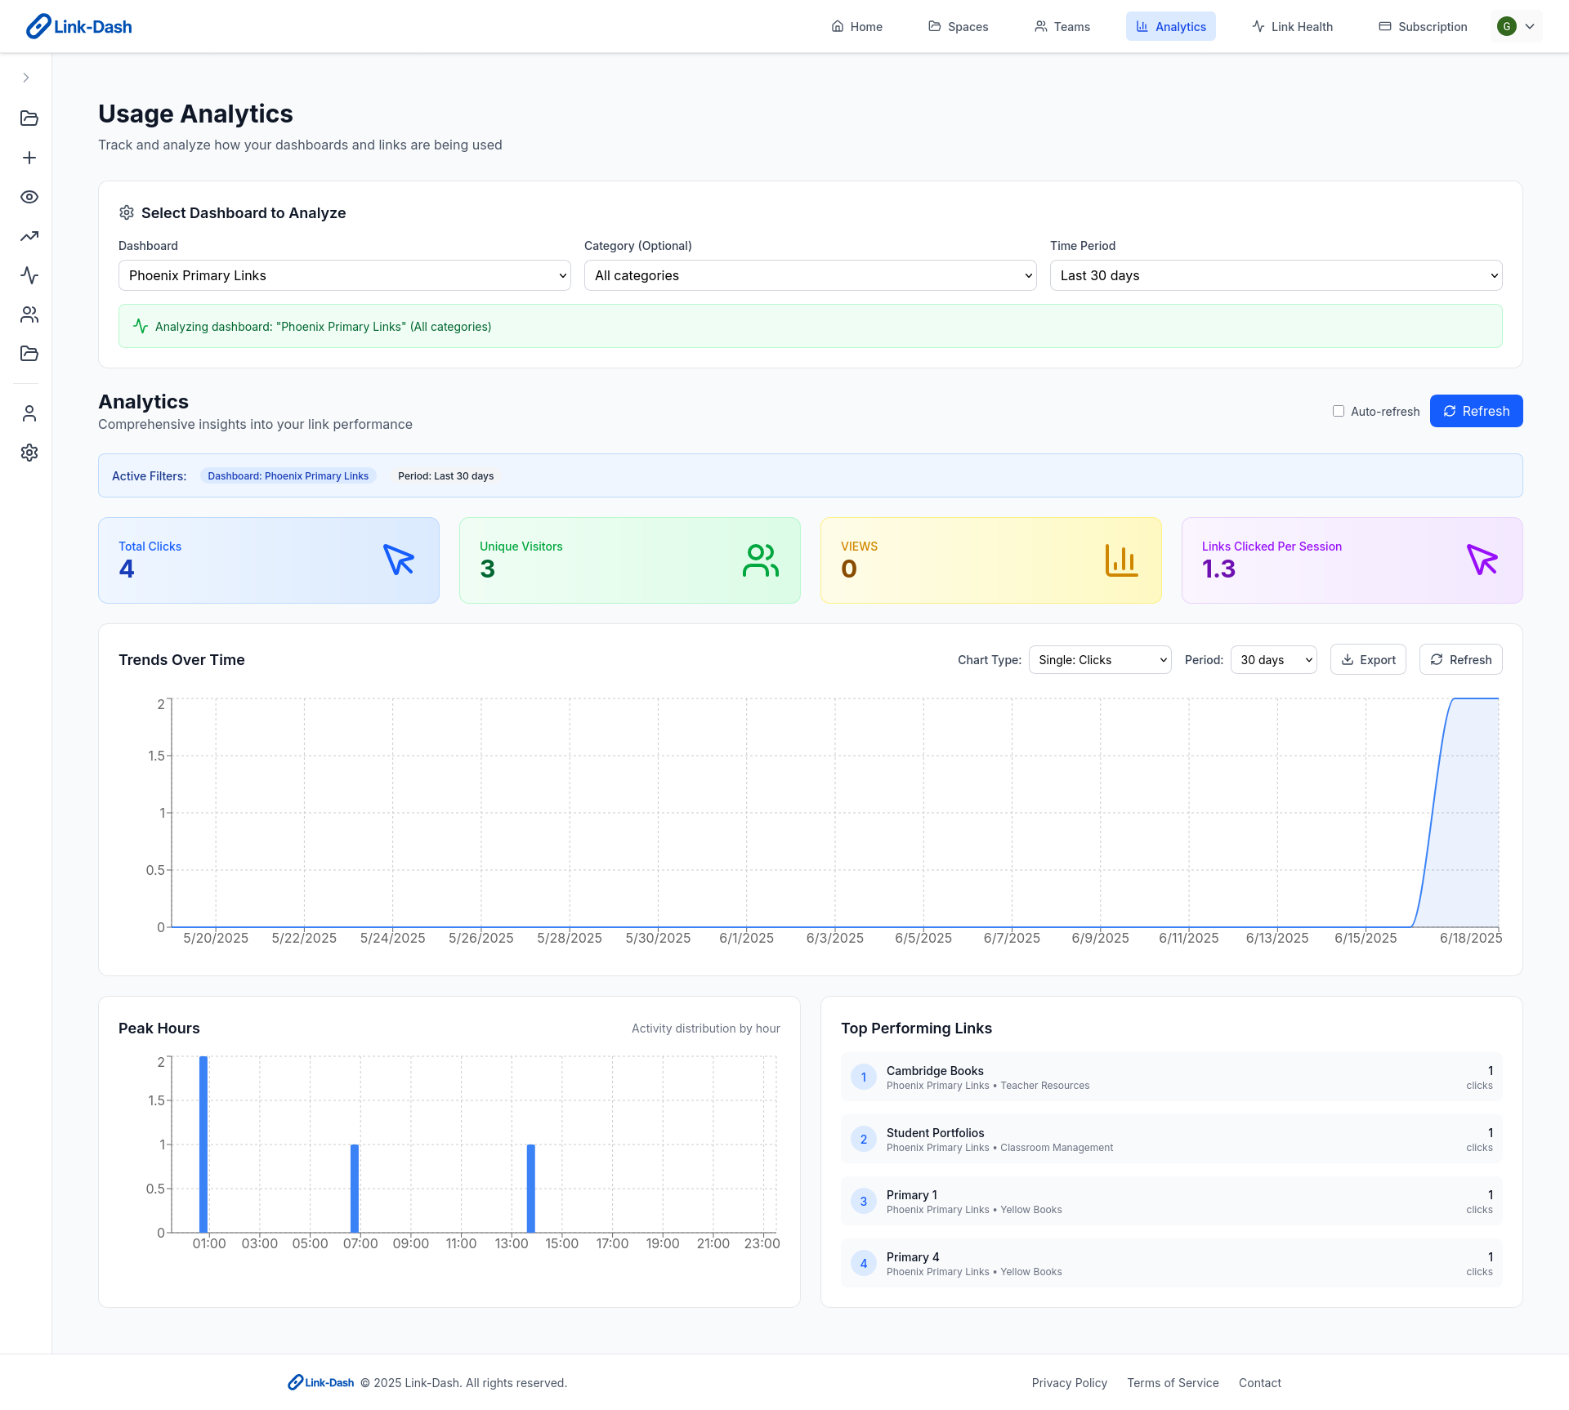The height and width of the screenshot is (1410, 1569).
Task: Open the Teams nav item
Action: [1062, 26]
